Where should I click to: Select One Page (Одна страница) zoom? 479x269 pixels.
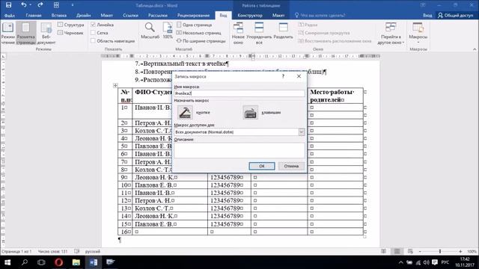tap(195, 25)
